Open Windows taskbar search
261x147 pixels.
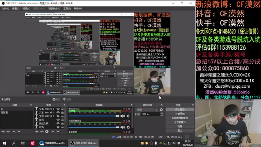14,143
